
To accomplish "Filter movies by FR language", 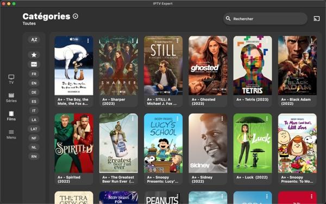I will coord(34,74).
